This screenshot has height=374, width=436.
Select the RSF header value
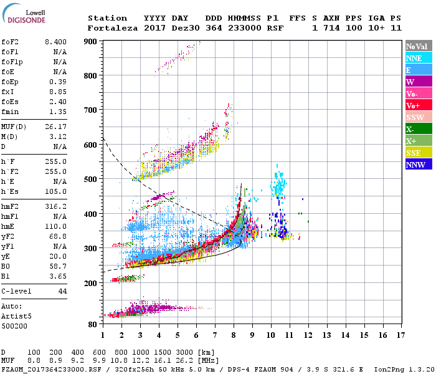[275, 28]
